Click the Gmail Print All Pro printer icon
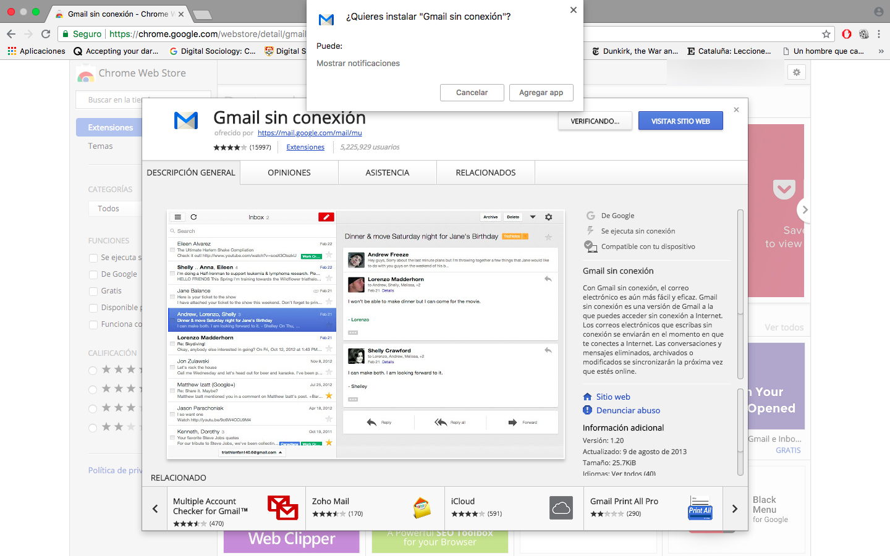The height and width of the screenshot is (556, 890). (x=700, y=508)
